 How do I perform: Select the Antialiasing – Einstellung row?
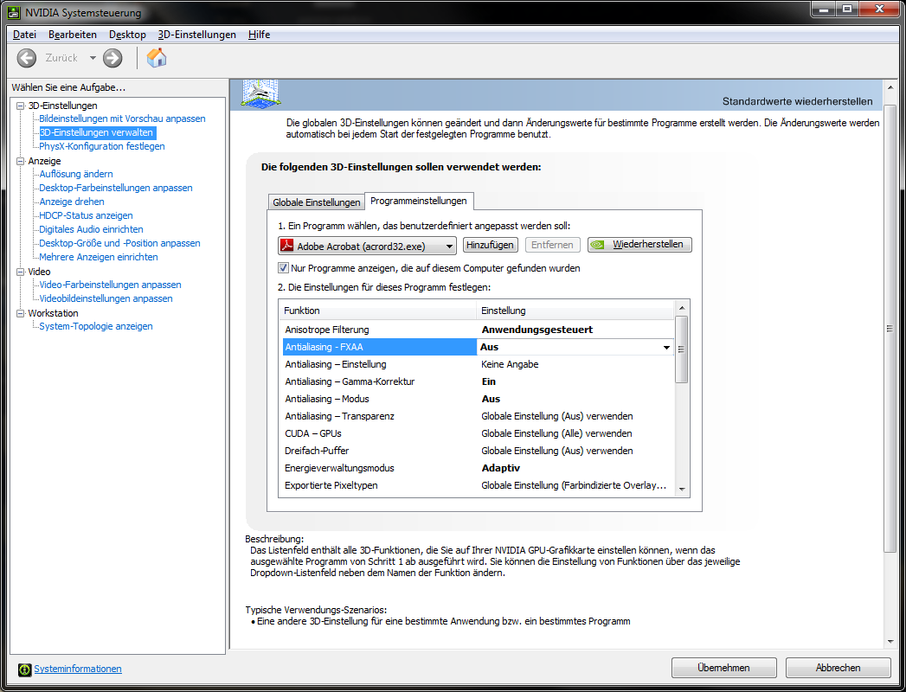pyautogui.click(x=478, y=364)
